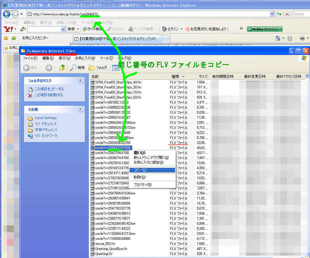Click the Explorer up one folder icon

(x=62, y=68)
